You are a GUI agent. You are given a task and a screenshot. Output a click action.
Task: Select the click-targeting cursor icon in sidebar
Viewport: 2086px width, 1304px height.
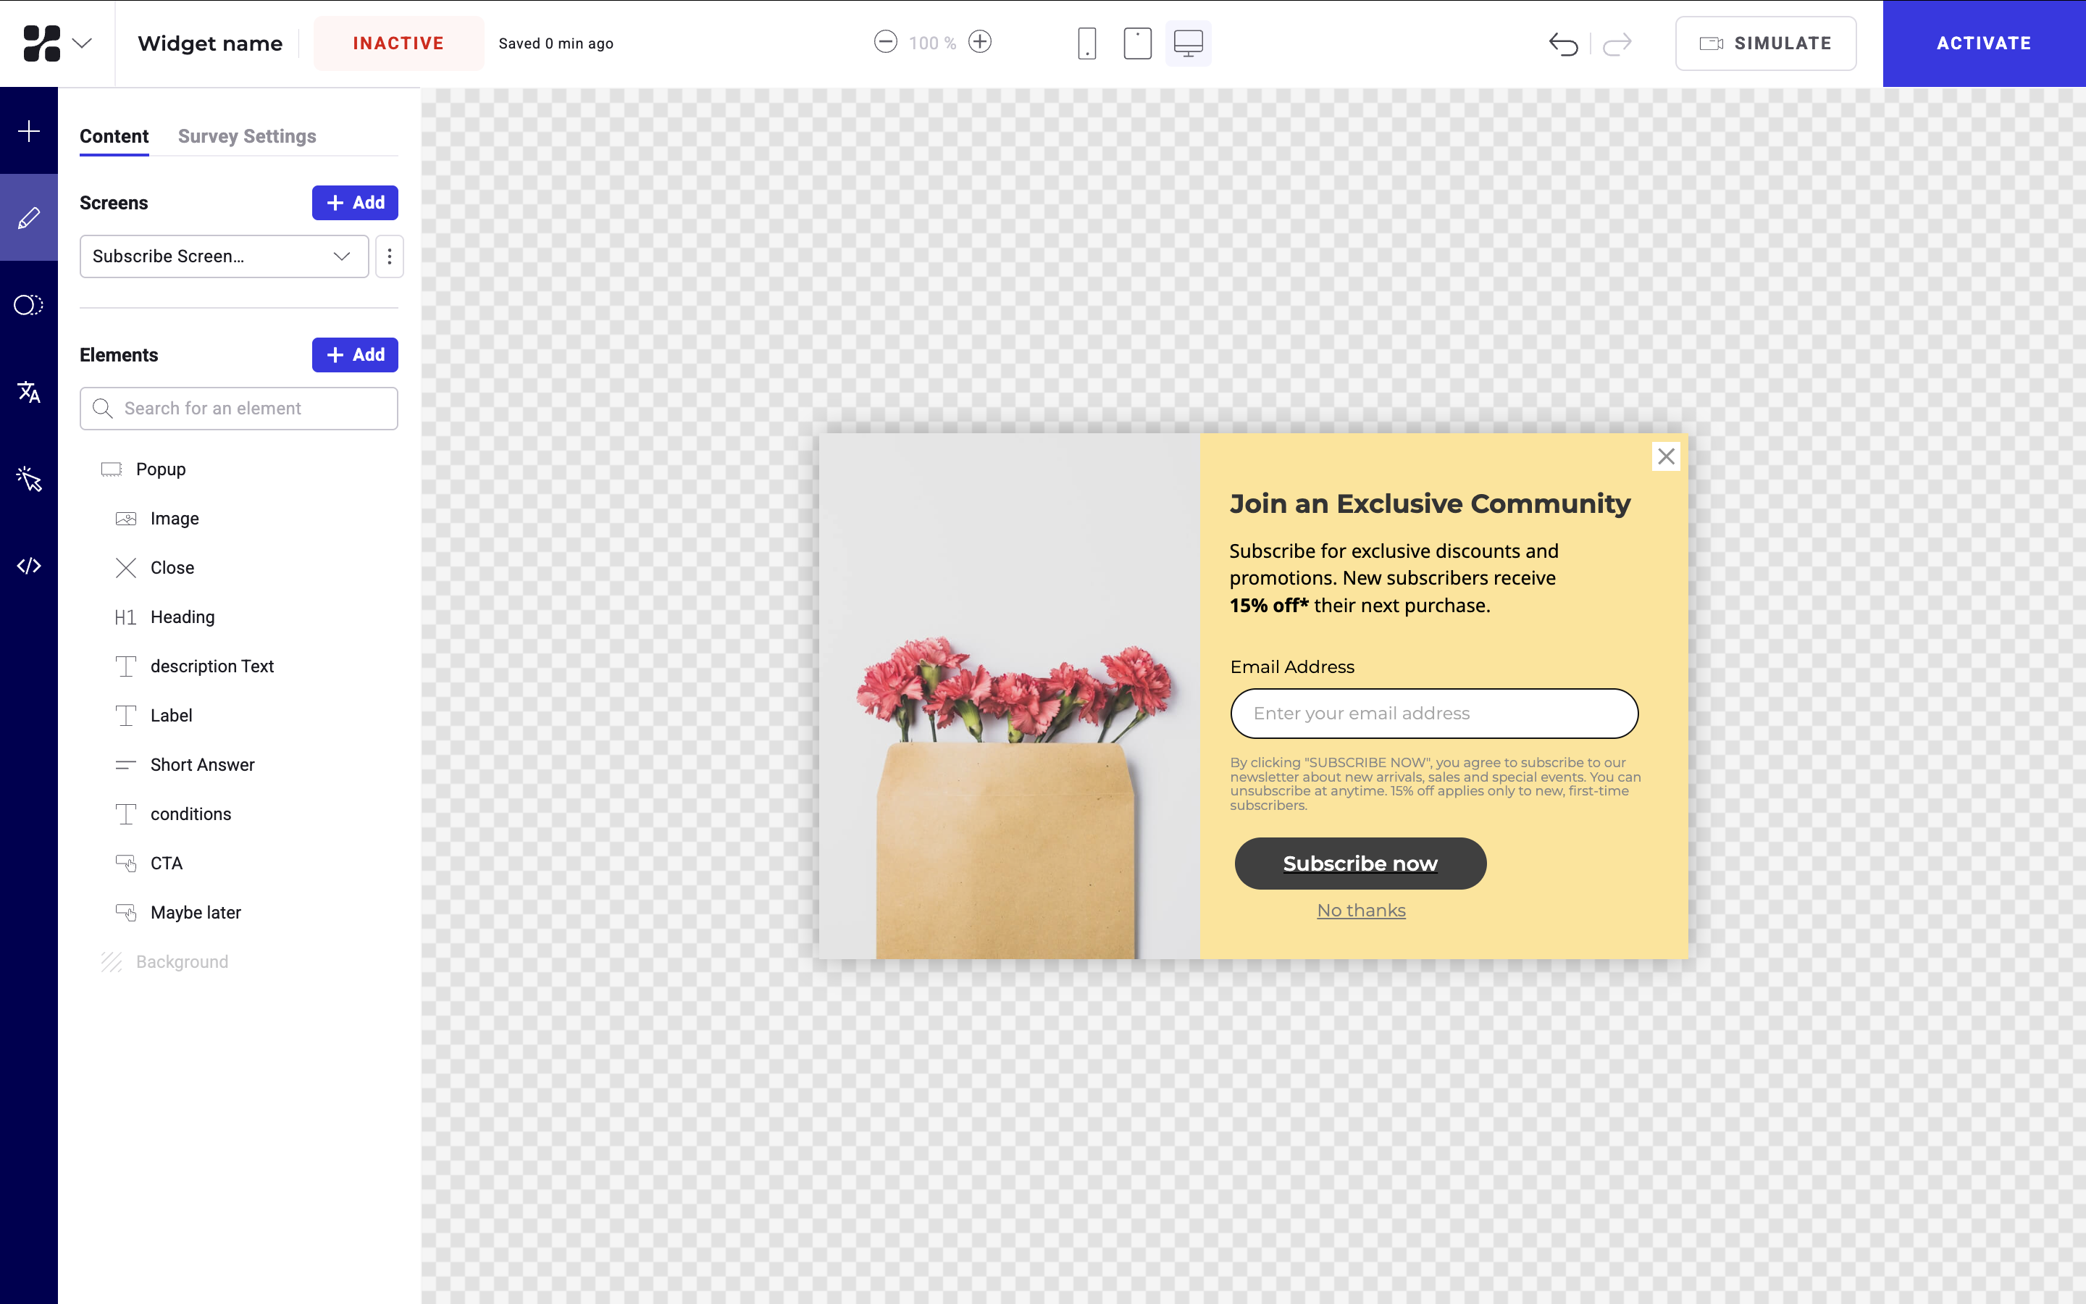(x=28, y=479)
